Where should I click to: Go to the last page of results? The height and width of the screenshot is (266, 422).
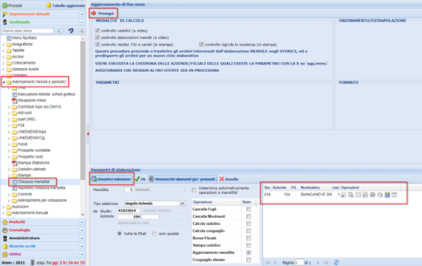tap(326, 262)
